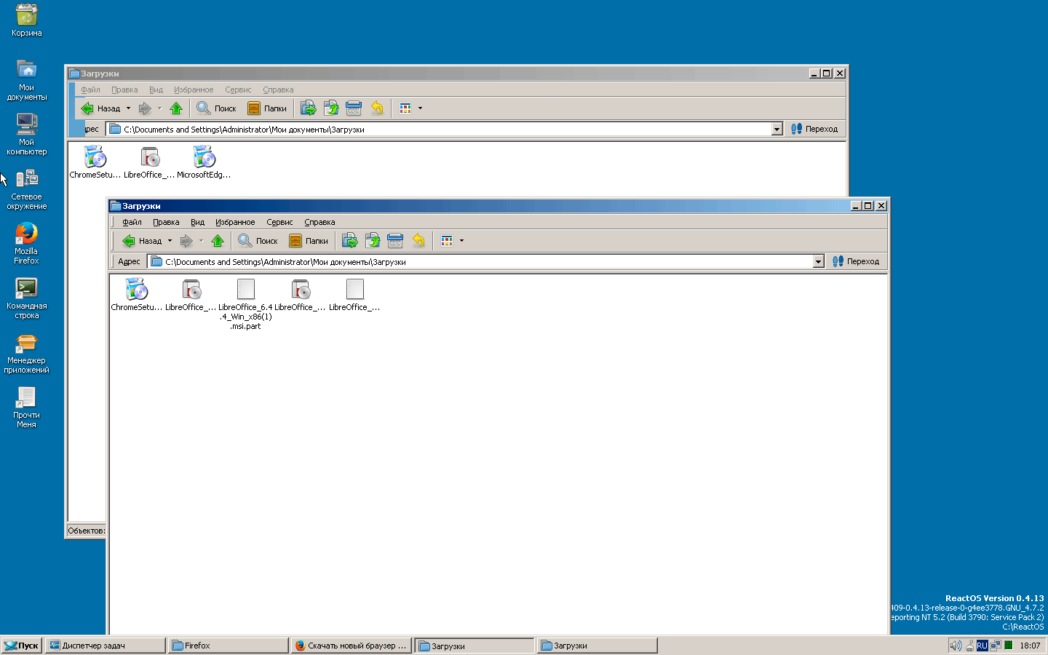Open Вид menu in front Загрузки window
Image resolution: width=1048 pixels, height=655 pixels.
[197, 222]
